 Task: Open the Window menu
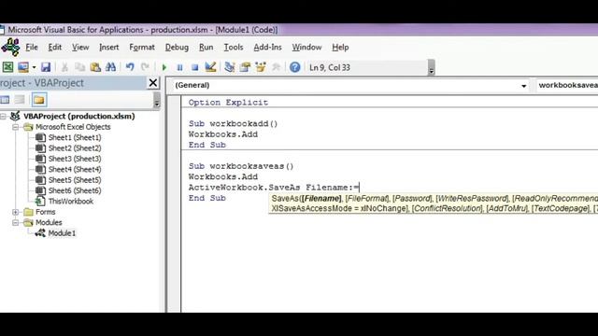(x=306, y=48)
